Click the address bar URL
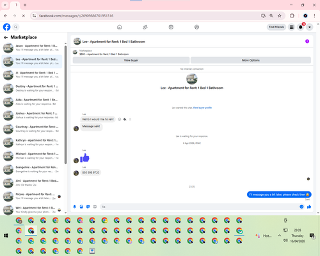The image size is (320, 256). 76,16
